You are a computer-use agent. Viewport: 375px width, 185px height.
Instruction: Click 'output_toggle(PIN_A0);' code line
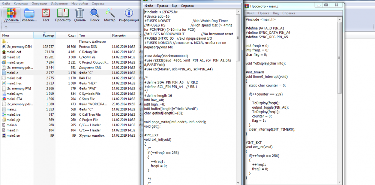[270, 107]
